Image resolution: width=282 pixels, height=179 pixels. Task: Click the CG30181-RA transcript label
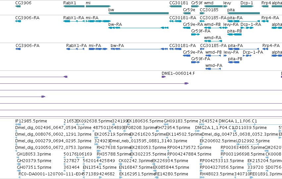point(183,18)
